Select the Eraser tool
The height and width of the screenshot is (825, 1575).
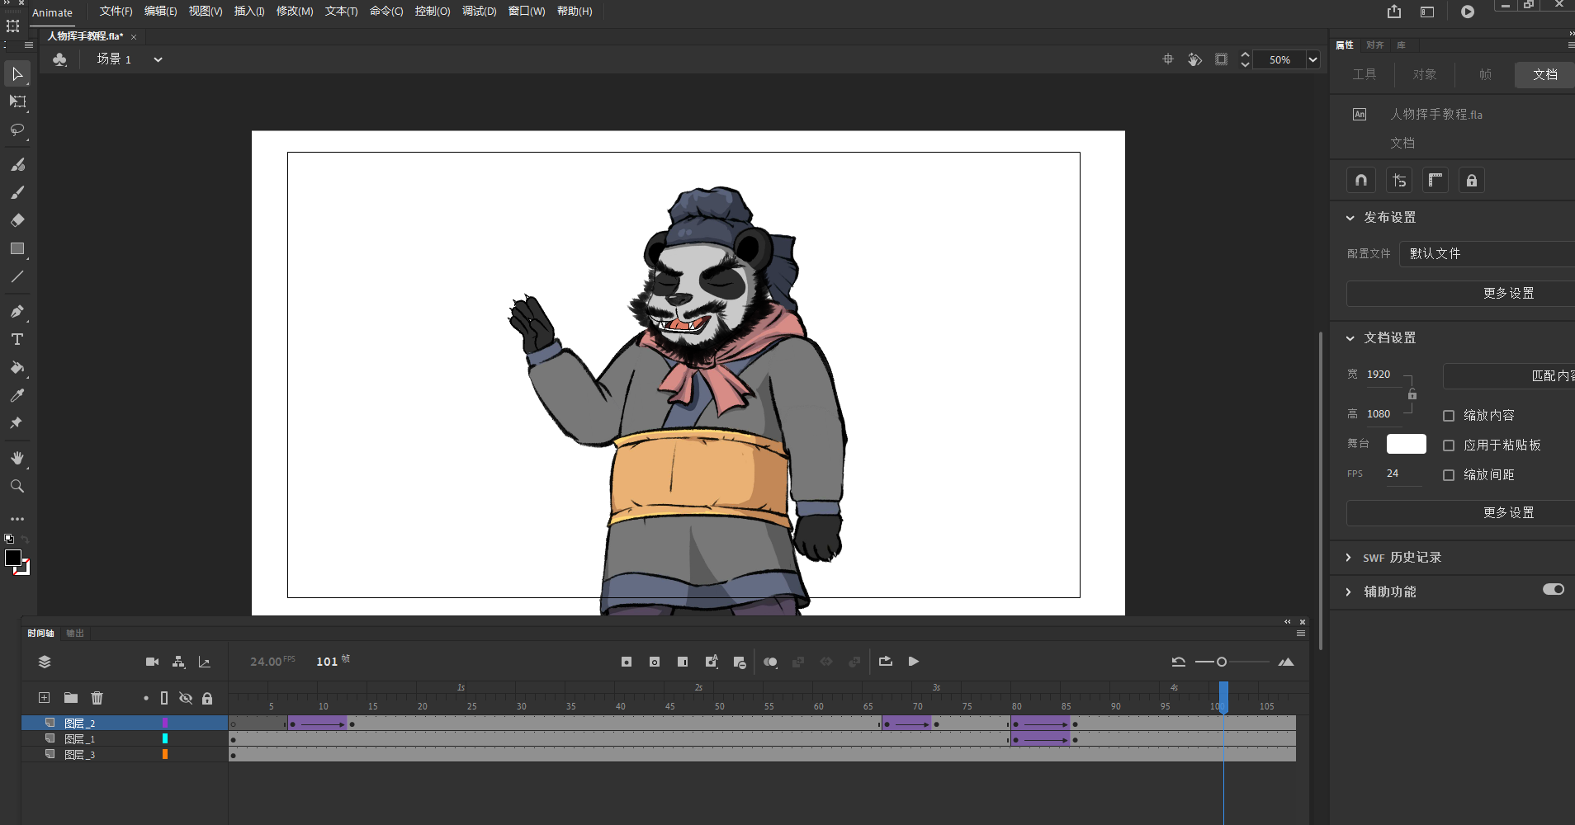pos(17,220)
